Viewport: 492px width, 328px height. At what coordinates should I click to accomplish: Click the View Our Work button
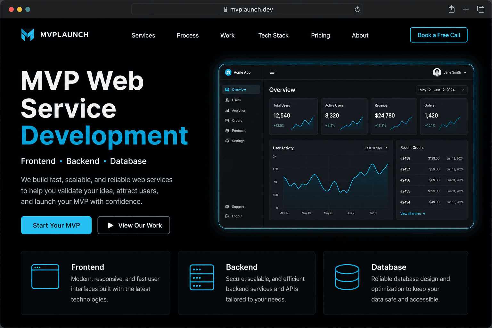point(134,225)
